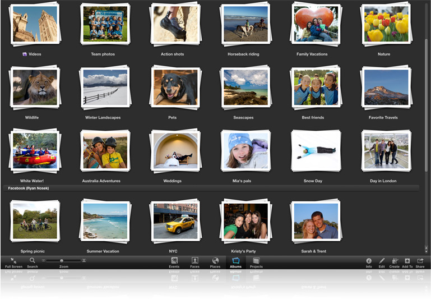Image resolution: width=431 pixels, height=299 pixels.
Task: Select the Seascapes album
Action: click(245, 87)
